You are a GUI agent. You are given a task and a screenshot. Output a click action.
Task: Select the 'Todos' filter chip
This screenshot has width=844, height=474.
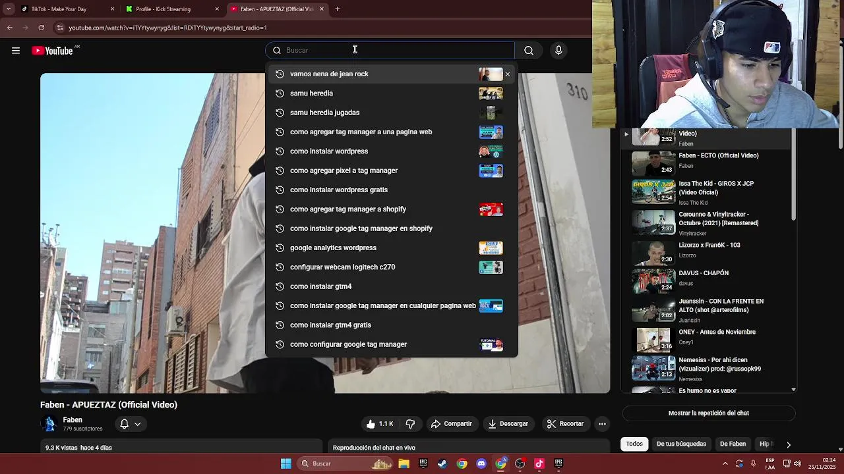click(x=634, y=444)
